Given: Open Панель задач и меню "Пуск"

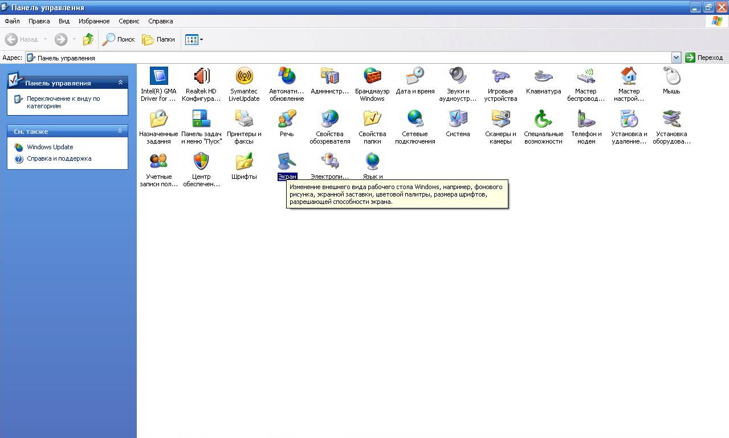Looking at the screenshot, I should 201,118.
